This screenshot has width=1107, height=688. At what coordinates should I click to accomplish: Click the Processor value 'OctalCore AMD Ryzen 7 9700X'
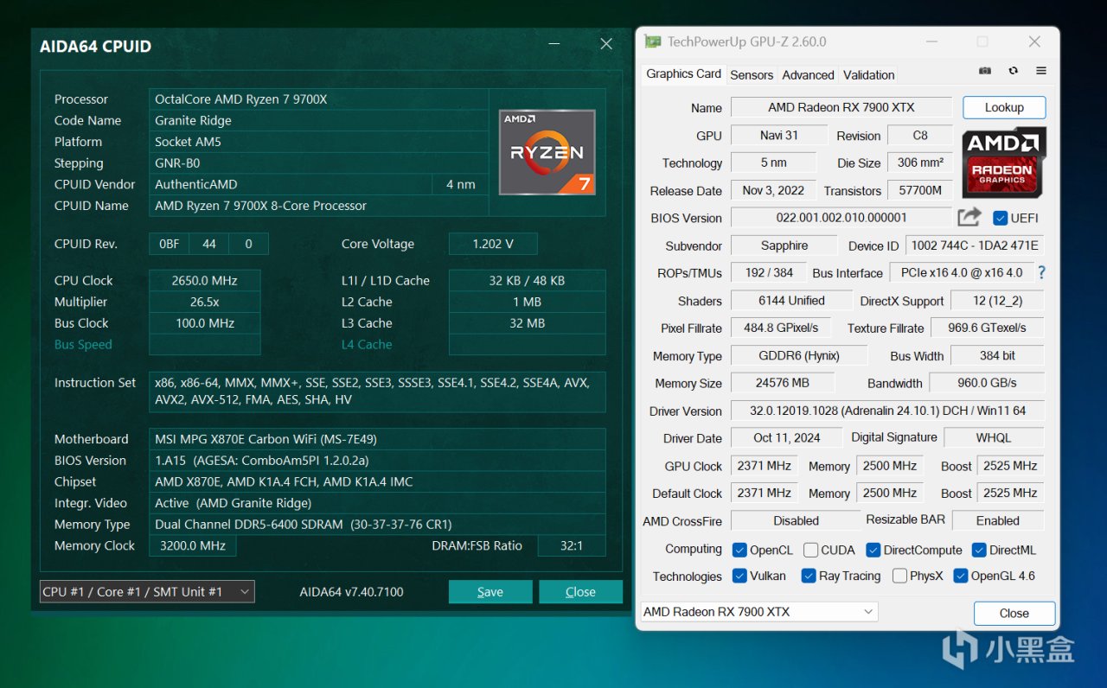click(318, 99)
